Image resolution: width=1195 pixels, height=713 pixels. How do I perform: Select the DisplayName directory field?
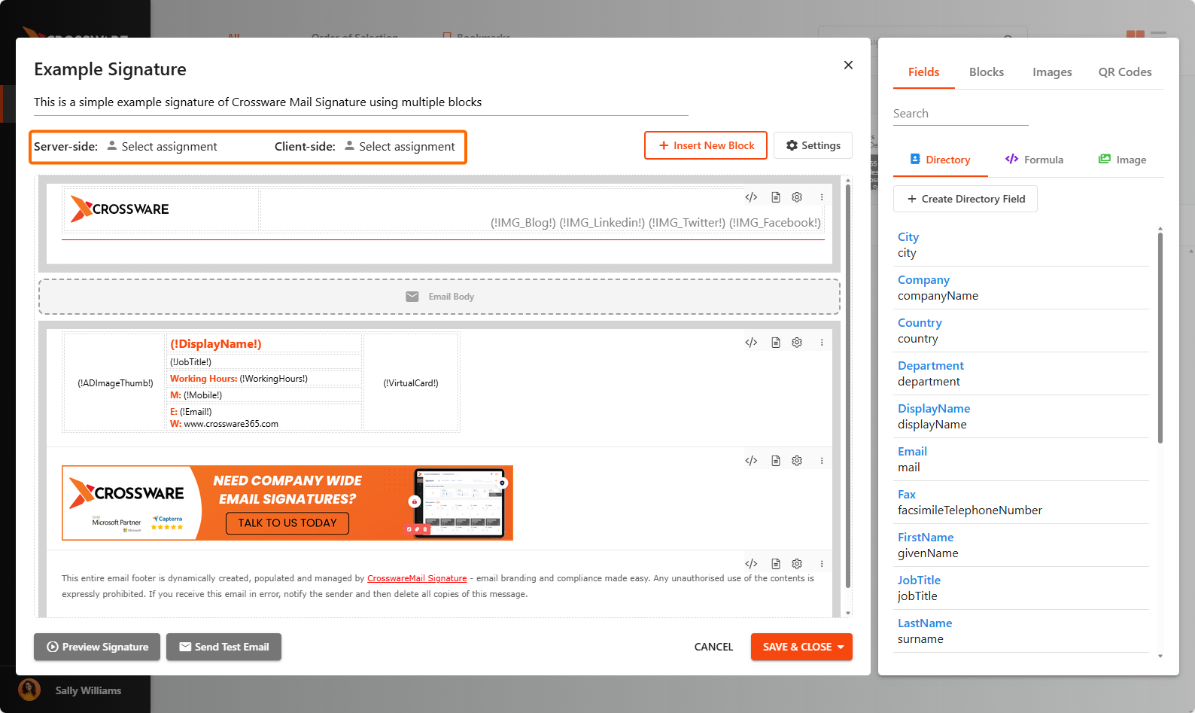933,409
